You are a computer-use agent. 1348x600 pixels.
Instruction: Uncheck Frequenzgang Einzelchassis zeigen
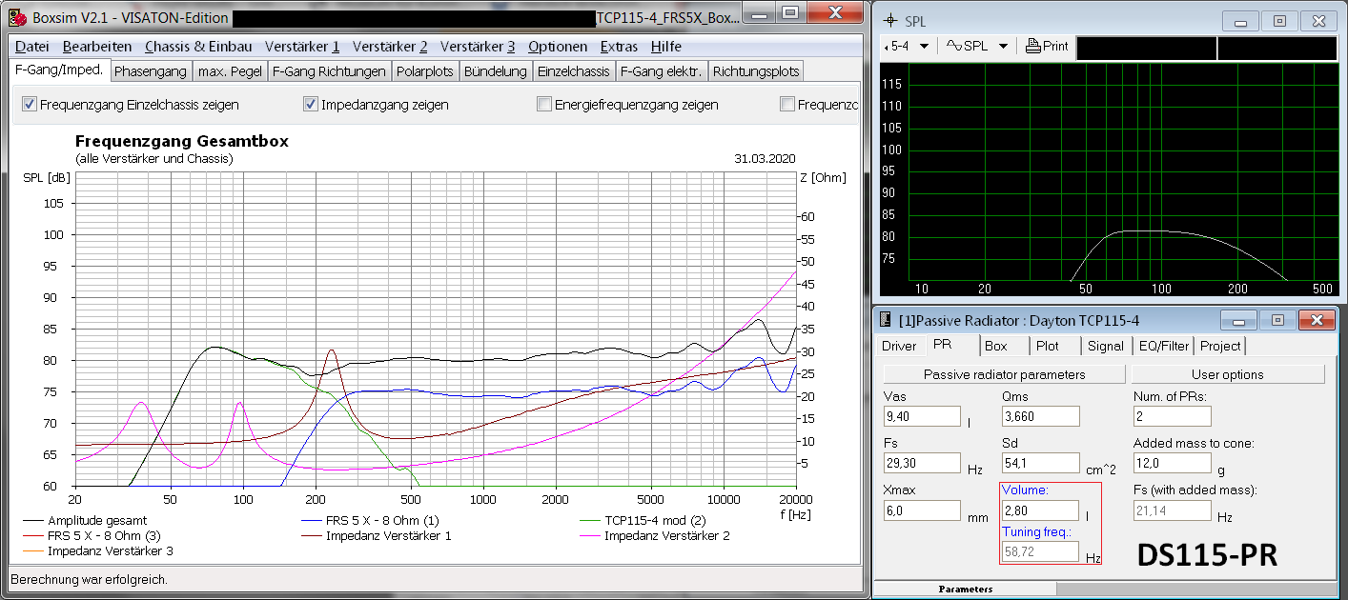(29, 105)
